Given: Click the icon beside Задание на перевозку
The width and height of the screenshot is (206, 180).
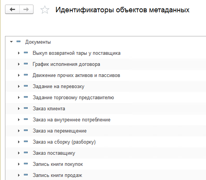Looking at the screenshot, I should tap(26, 86).
